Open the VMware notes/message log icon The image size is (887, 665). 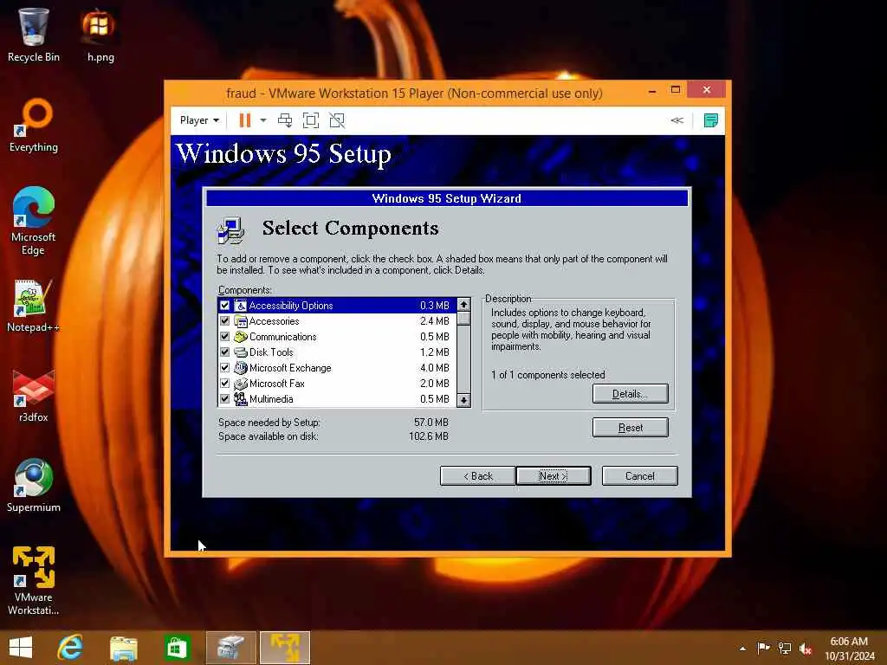710,120
